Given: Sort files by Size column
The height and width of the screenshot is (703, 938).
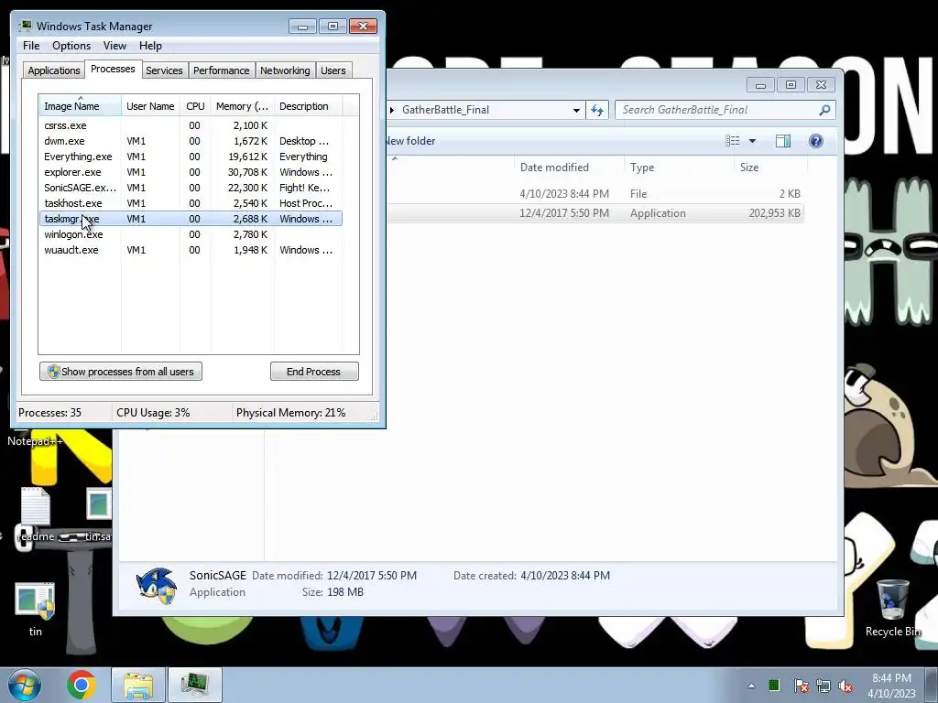Looking at the screenshot, I should point(769,168).
